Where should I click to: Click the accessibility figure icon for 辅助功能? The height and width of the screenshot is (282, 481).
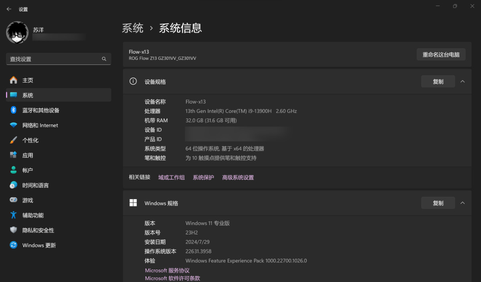coord(14,215)
